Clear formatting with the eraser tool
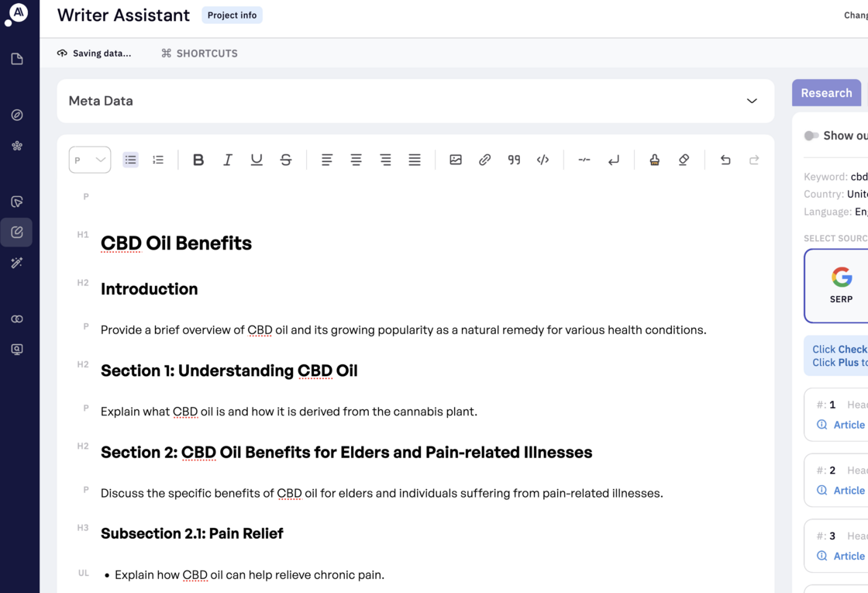Screen dimensions: 868x593 point(684,160)
